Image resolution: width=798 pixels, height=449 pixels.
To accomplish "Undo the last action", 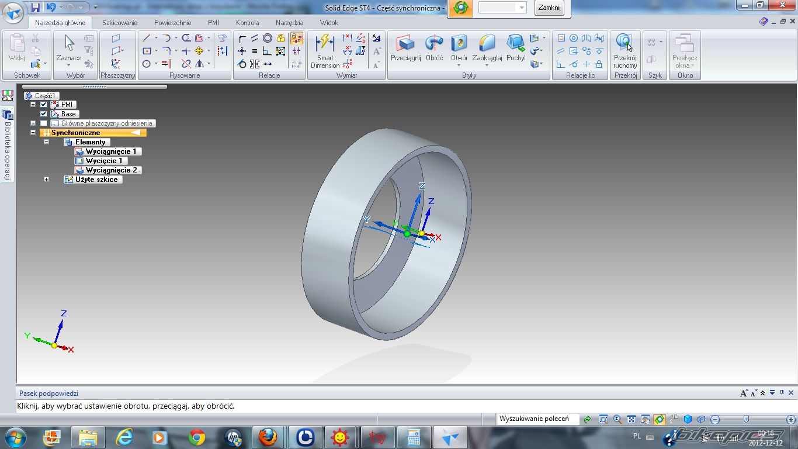I will tap(51, 8).
